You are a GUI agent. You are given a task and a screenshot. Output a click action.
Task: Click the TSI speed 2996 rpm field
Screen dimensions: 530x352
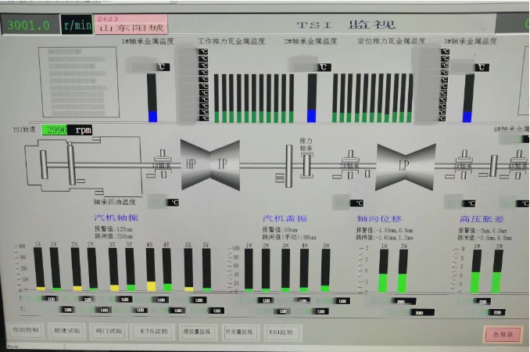[68, 130]
